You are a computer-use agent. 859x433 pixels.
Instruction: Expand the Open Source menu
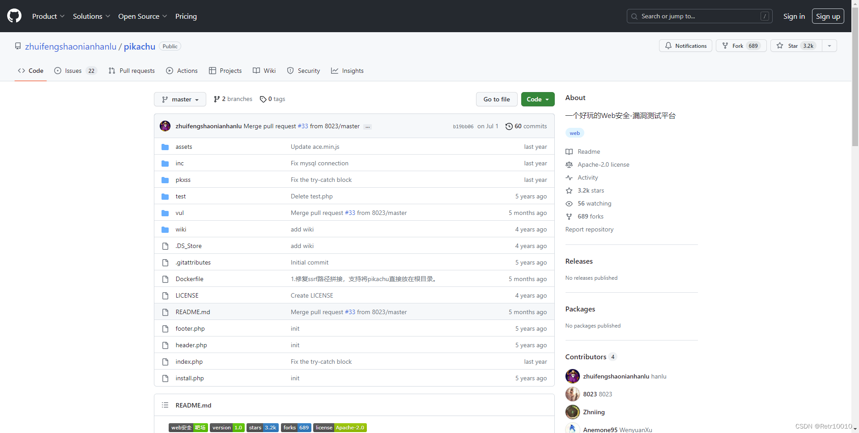coord(143,16)
